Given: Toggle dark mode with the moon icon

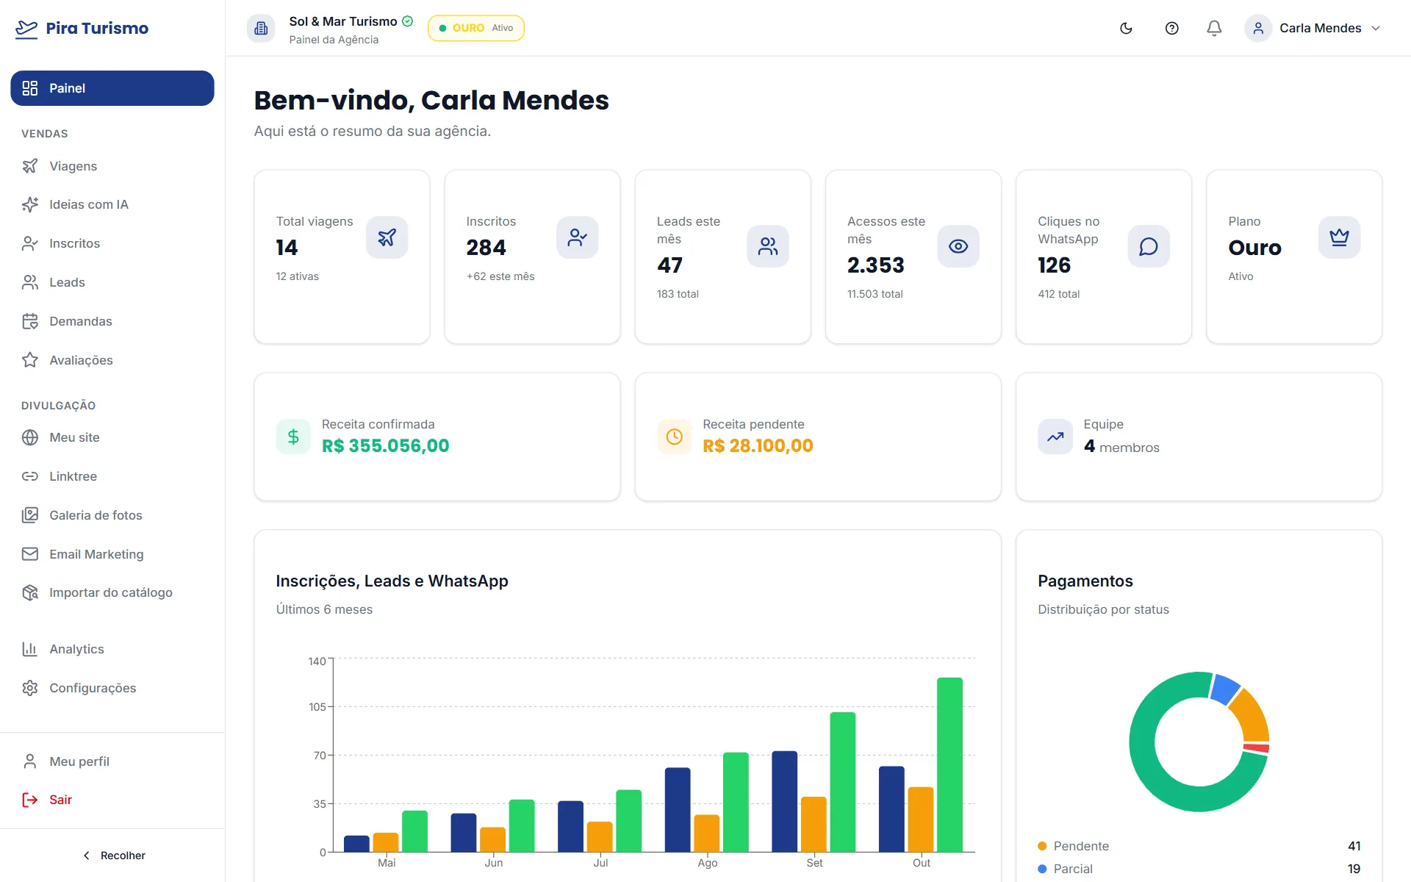Looking at the screenshot, I should coord(1126,28).
